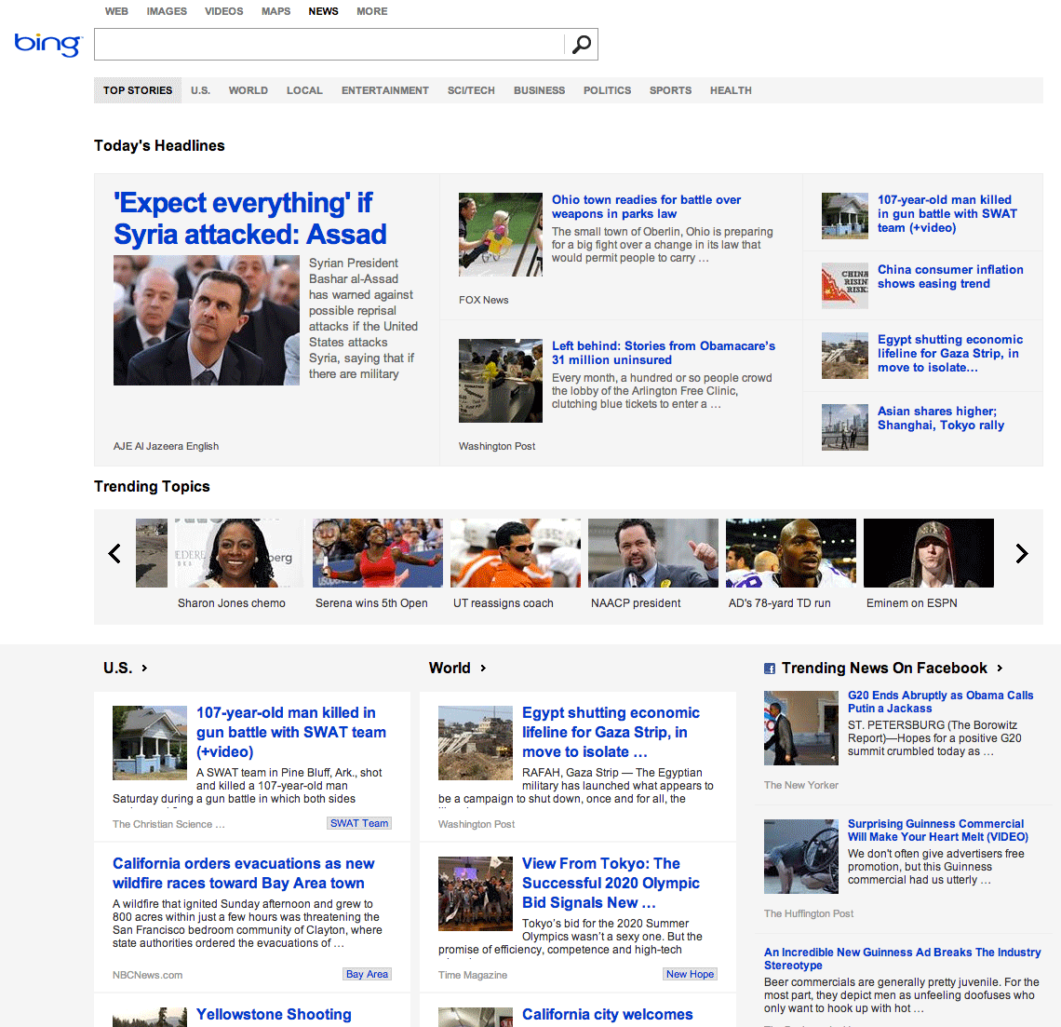Open the WEB search tab
This screenshot has height=1027, width=1061.
click(x=116, y=11)
